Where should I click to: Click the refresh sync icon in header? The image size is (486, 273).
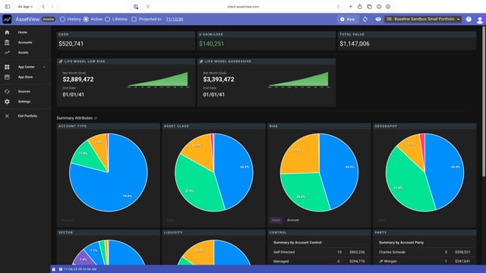coord(365,19)
